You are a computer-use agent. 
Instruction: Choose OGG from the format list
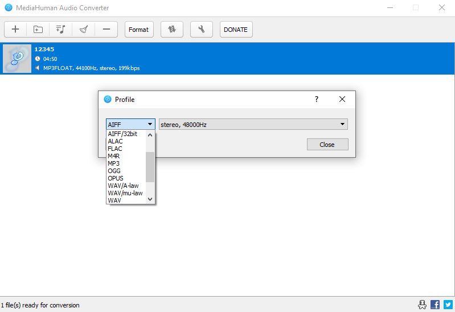(x=126, y=171)
